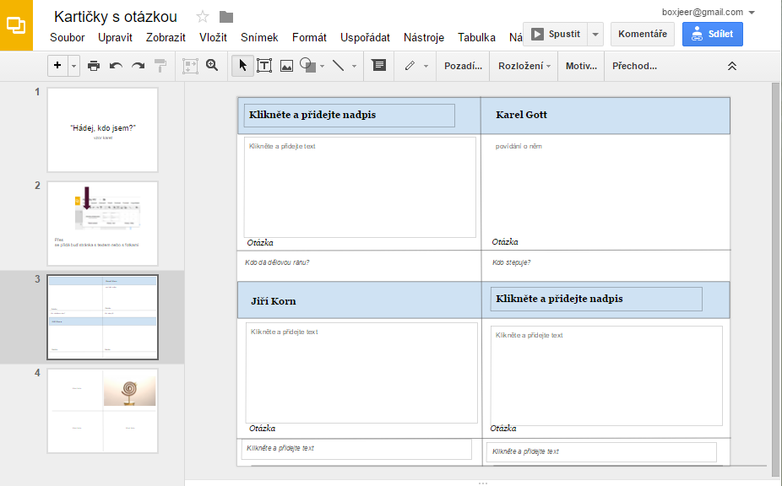The width and height of the screenshot is (782, 486).
Task: Click the zoom to fit icon
Action: pyautogui.click(x=190, y=66)
